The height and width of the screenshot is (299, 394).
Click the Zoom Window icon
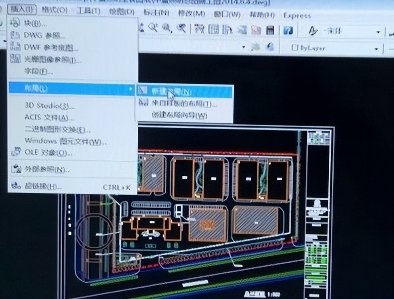167,28
